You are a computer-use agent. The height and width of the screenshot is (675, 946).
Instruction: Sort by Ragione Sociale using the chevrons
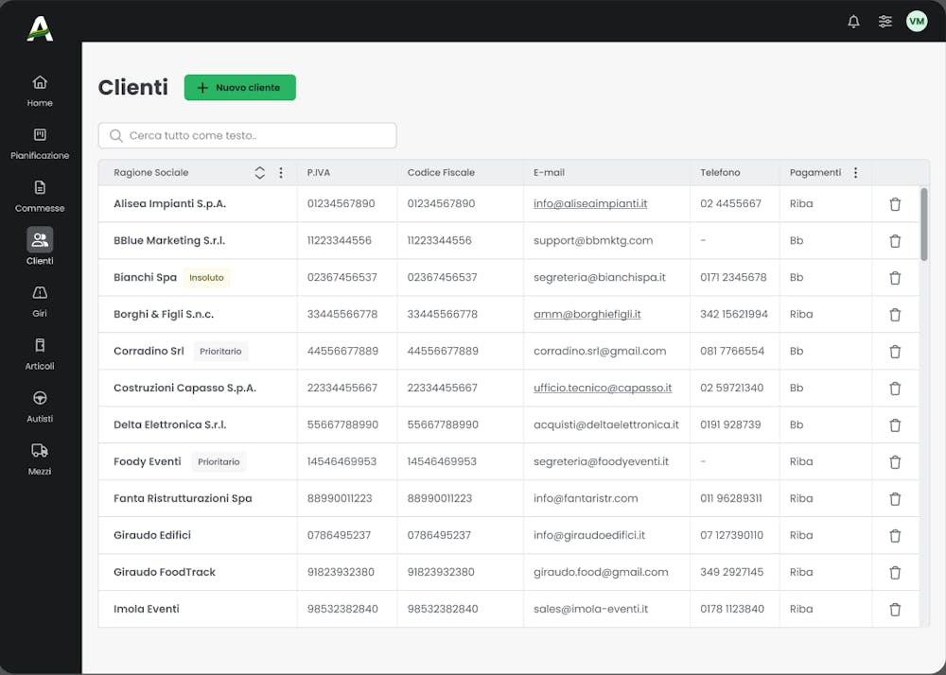[259, 173]
